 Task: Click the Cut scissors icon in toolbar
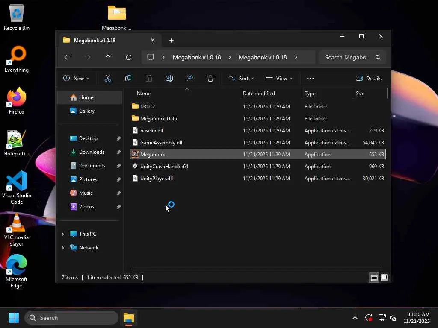coord(108,78)
